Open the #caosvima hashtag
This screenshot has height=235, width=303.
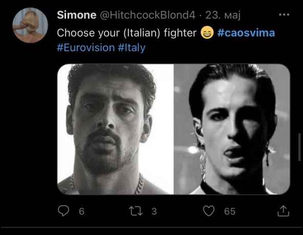[246, 33]
